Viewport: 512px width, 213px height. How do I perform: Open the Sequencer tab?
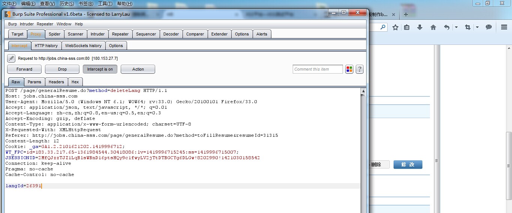(x=146, y=34)
